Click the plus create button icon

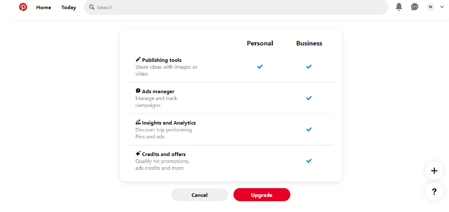coord(434,171)
